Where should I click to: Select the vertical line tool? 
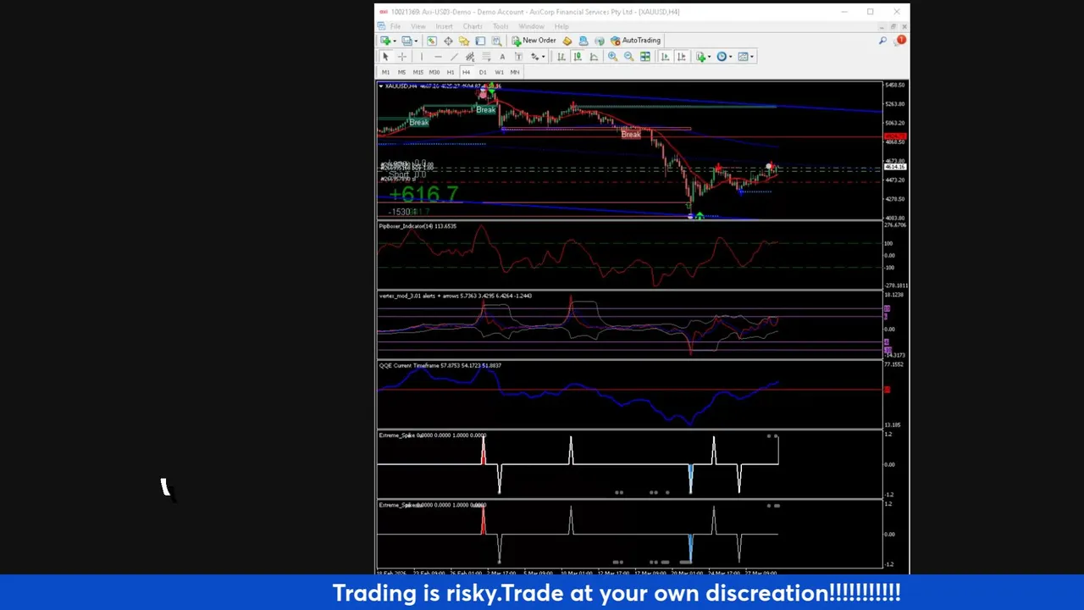421,57
